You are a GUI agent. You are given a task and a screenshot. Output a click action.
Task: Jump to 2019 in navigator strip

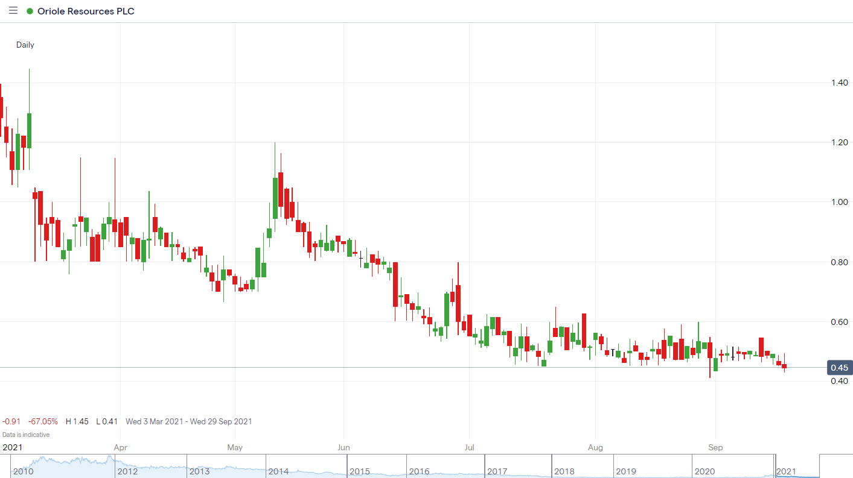pos(625,471)
